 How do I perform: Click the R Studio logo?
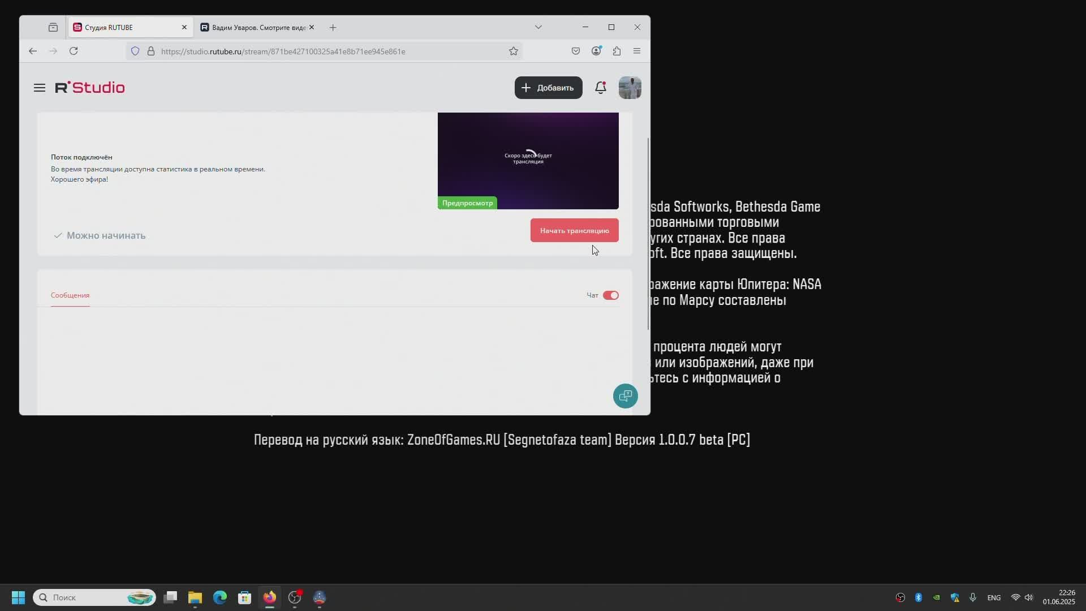tap(90, 88)
